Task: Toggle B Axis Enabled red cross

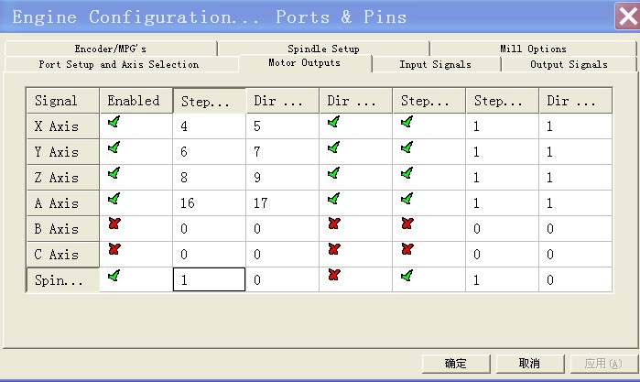Action: pyautogui.click(x=114, y=224)
